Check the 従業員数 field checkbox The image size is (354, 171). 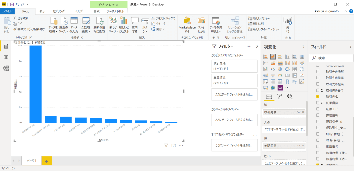point(318,102)
